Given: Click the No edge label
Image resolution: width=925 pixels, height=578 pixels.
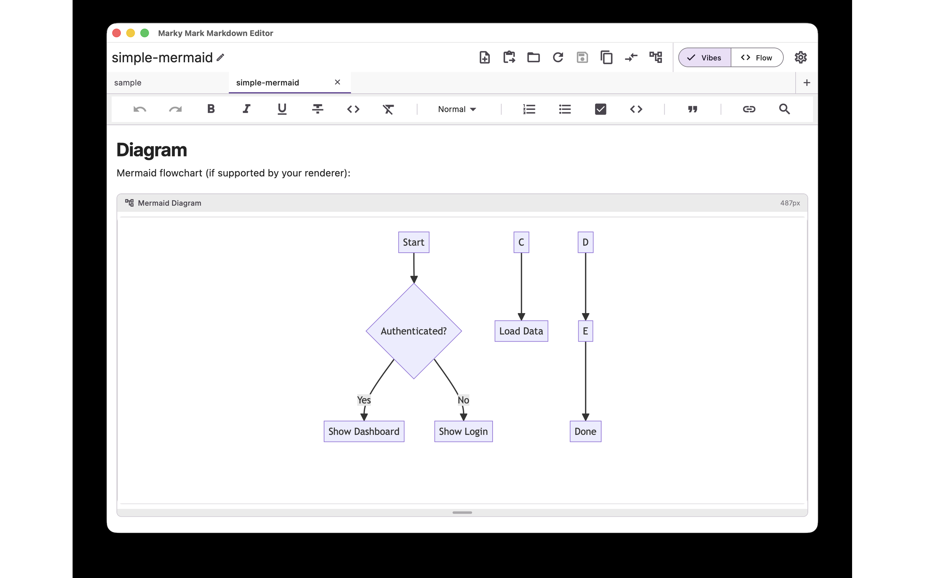Looking at the screenshot, I should 463,400.
